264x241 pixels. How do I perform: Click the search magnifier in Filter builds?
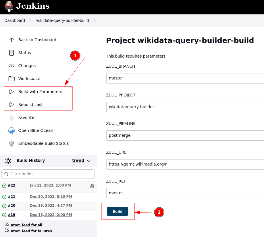point(6,174)
